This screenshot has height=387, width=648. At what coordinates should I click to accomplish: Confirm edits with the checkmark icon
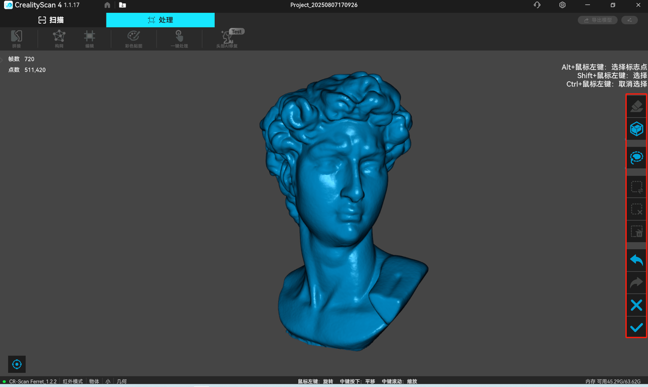pos(636,327)
